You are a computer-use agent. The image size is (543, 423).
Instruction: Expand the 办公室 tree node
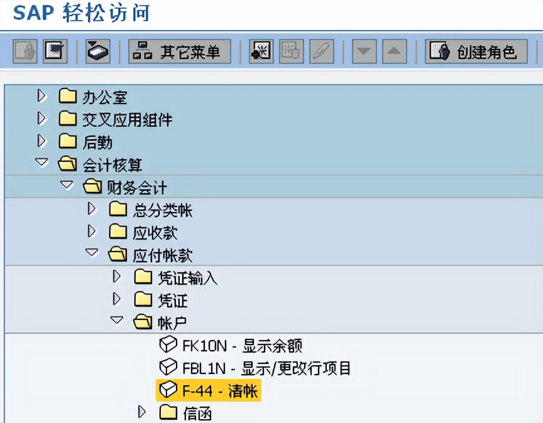[41, 96]
